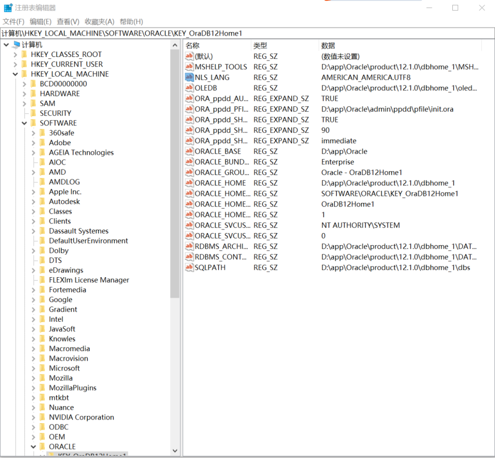Image resolution: width=495 pixels, height=458 pixels.
Task: Sort values by 数据 column header
Action: point(400,45)
